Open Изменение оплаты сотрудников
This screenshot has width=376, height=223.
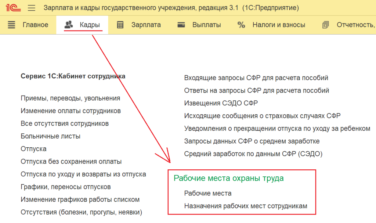click(x=70, y=111)
